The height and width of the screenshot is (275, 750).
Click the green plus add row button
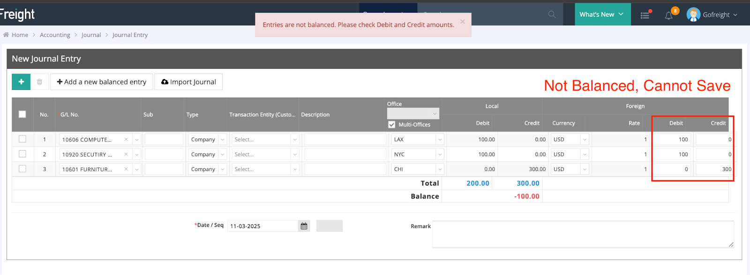pyautogui.click(x=21, y=82)
